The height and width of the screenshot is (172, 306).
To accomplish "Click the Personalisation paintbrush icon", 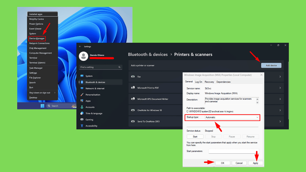I will (82, 95).
